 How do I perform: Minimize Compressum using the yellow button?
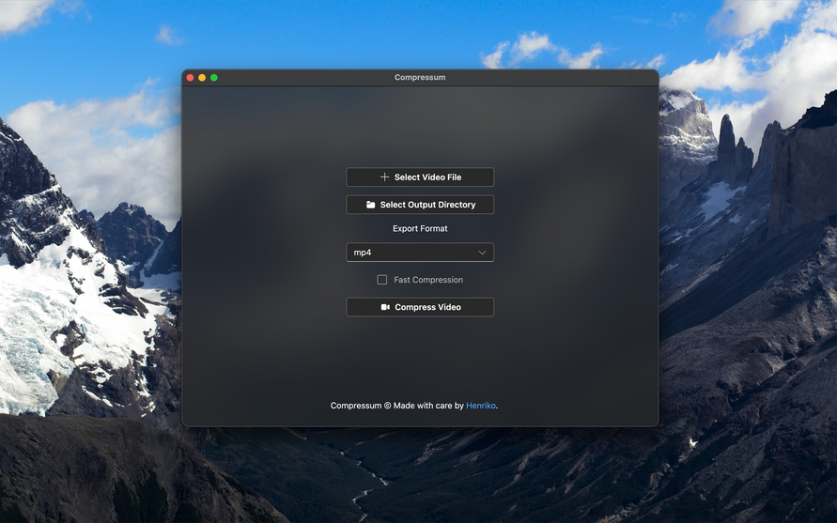(x=202, y=77)
